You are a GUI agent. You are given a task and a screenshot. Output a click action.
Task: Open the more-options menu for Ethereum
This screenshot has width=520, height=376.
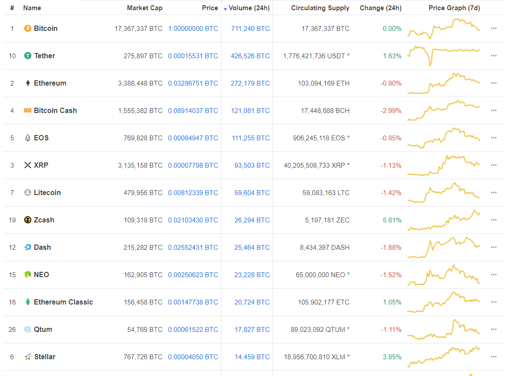(x=494, y=83)
